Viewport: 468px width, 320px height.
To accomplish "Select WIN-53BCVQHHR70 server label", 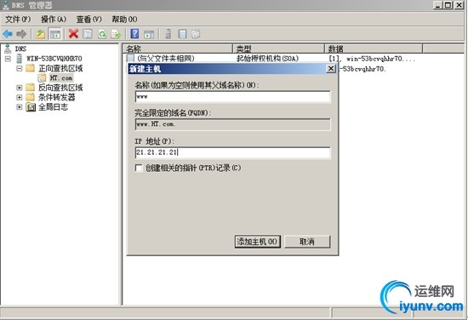I will pos(54,58).
